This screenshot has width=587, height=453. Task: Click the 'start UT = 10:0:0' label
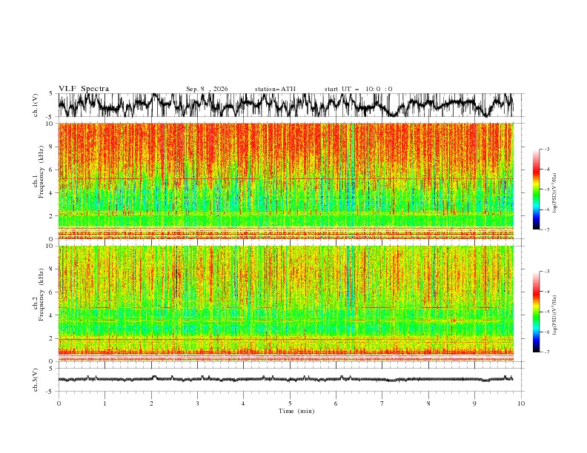point(358,89)
